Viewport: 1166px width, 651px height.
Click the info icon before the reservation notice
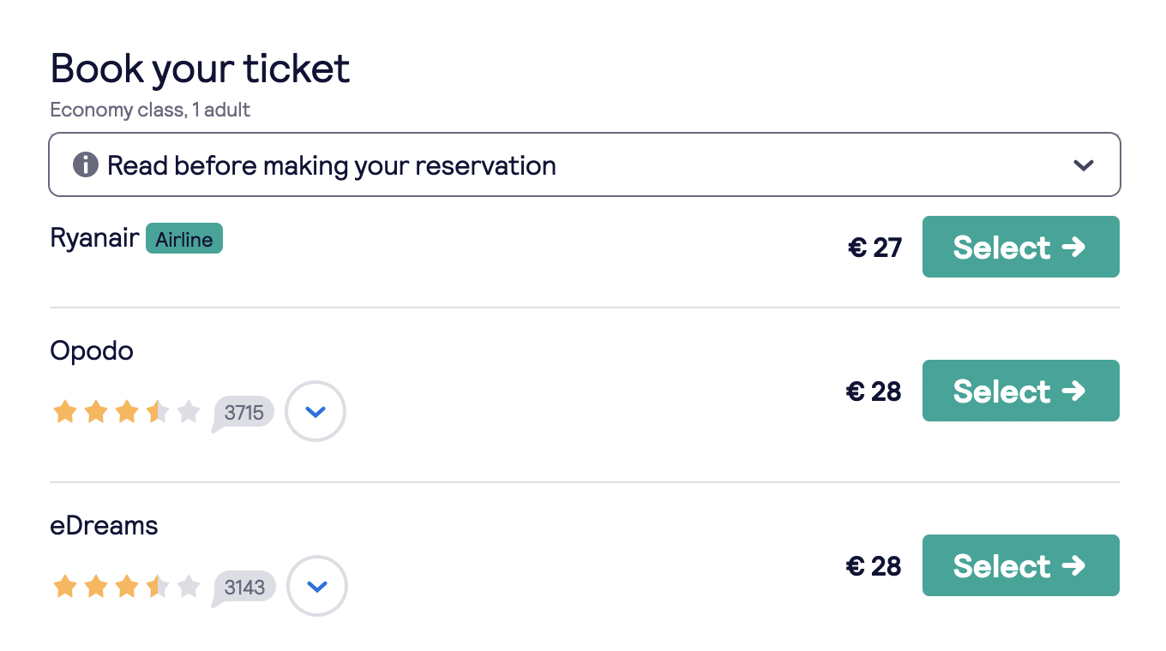(85, 164)
